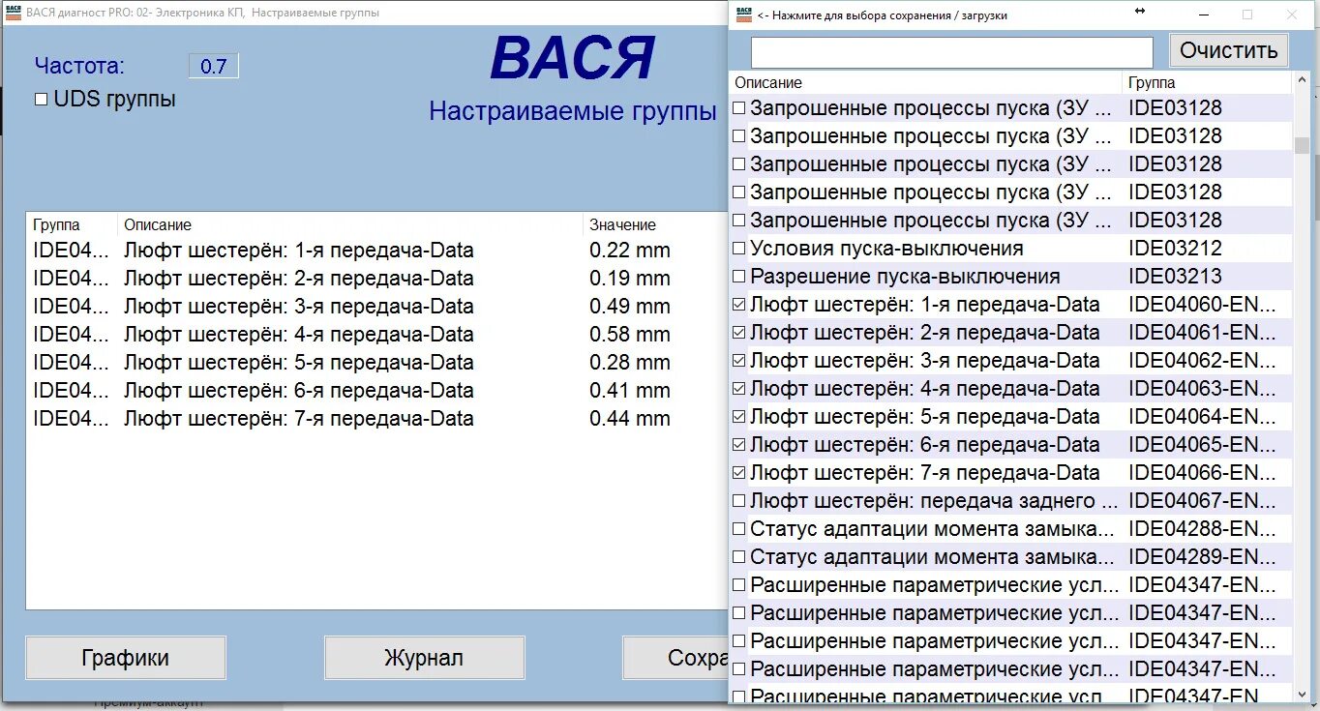
Task: Click the value 0.22 mm
Action: [630, 251]
